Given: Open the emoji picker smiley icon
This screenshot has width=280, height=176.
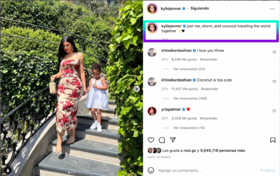Looking at the screenshot, I should 151,170.
